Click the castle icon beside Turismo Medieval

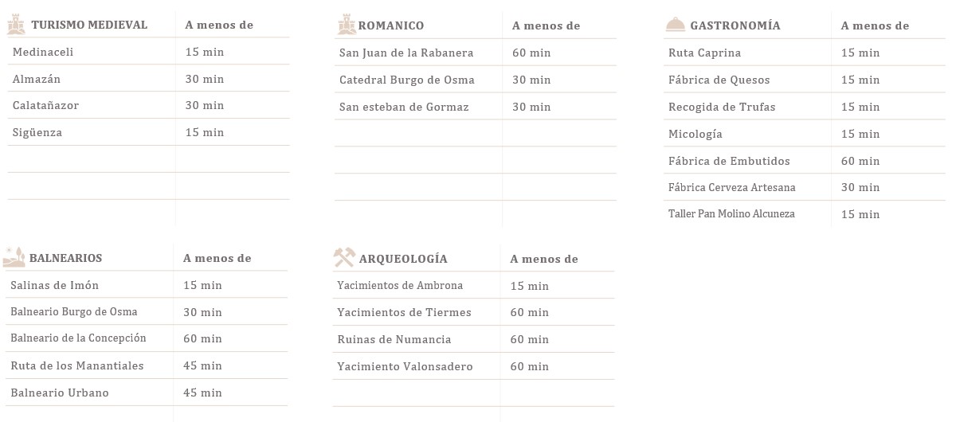(x=16, y=25)
